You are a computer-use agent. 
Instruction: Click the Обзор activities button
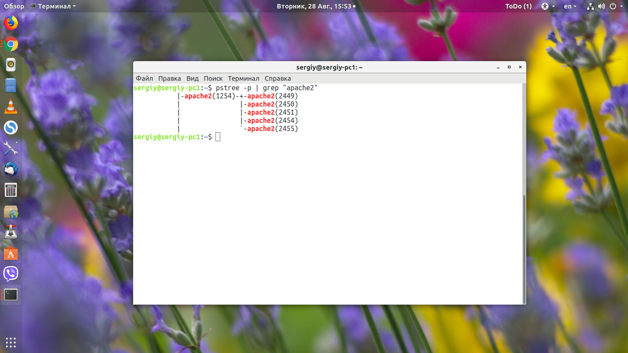(14, 6)
